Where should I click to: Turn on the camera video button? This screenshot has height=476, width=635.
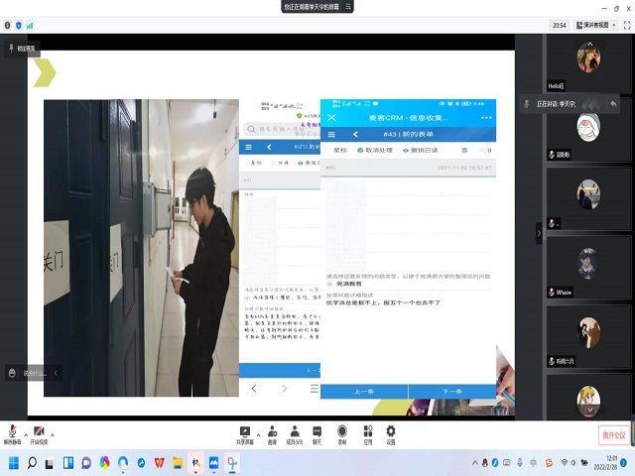point(39,435)
